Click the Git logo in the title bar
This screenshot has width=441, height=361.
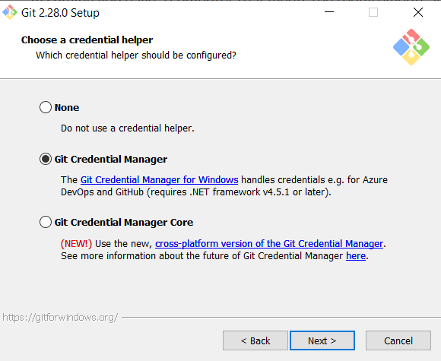coord(10,12)
